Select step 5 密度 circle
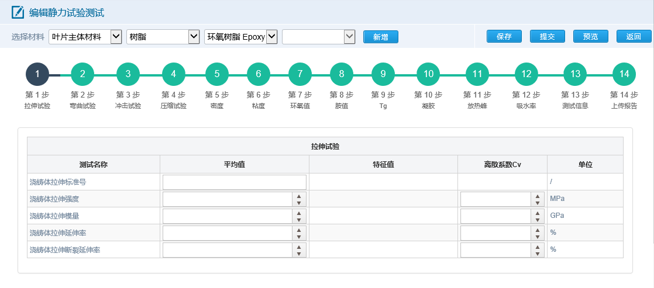 point(217,74)
